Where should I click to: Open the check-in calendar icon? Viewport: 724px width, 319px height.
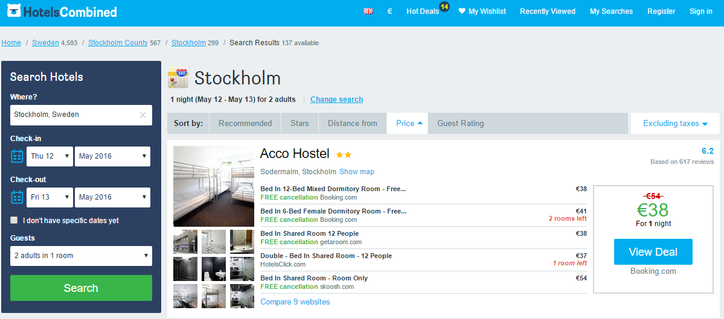(17, 156)
